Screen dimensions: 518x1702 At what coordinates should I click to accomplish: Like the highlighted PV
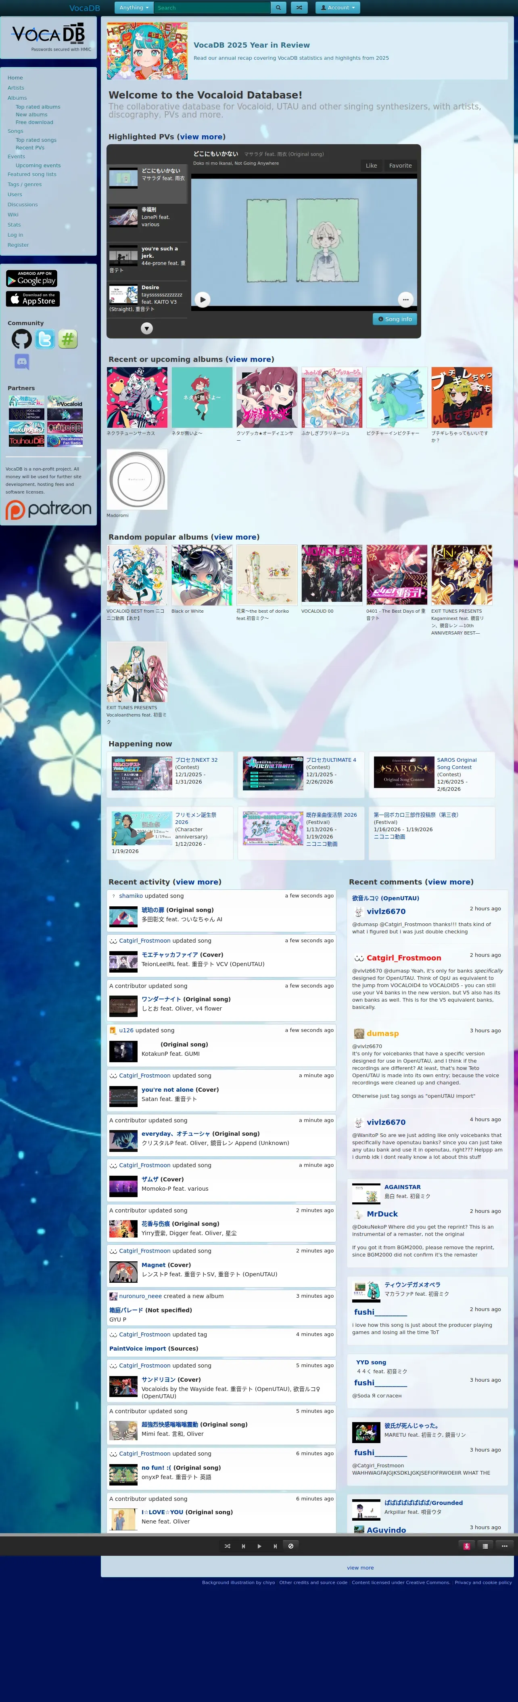pyautogui.click(x=372, y=166)
